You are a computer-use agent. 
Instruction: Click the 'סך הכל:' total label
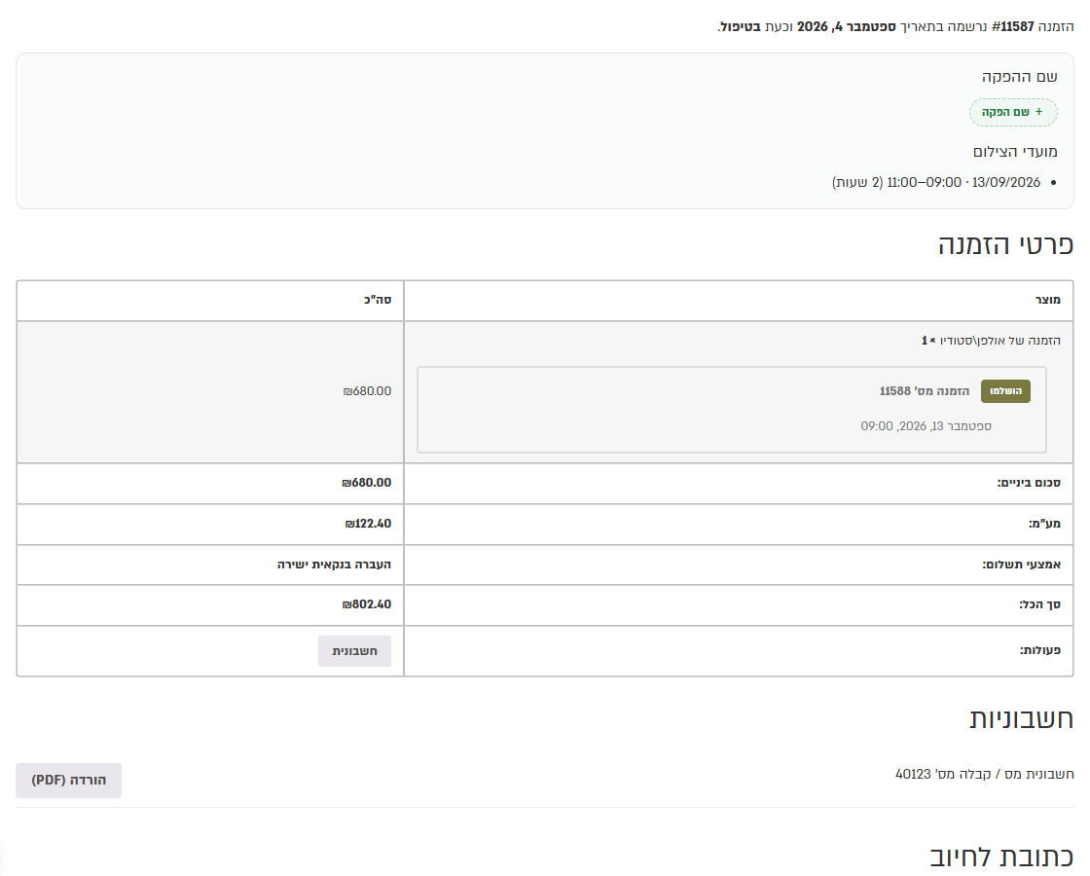click(1040, 604)
